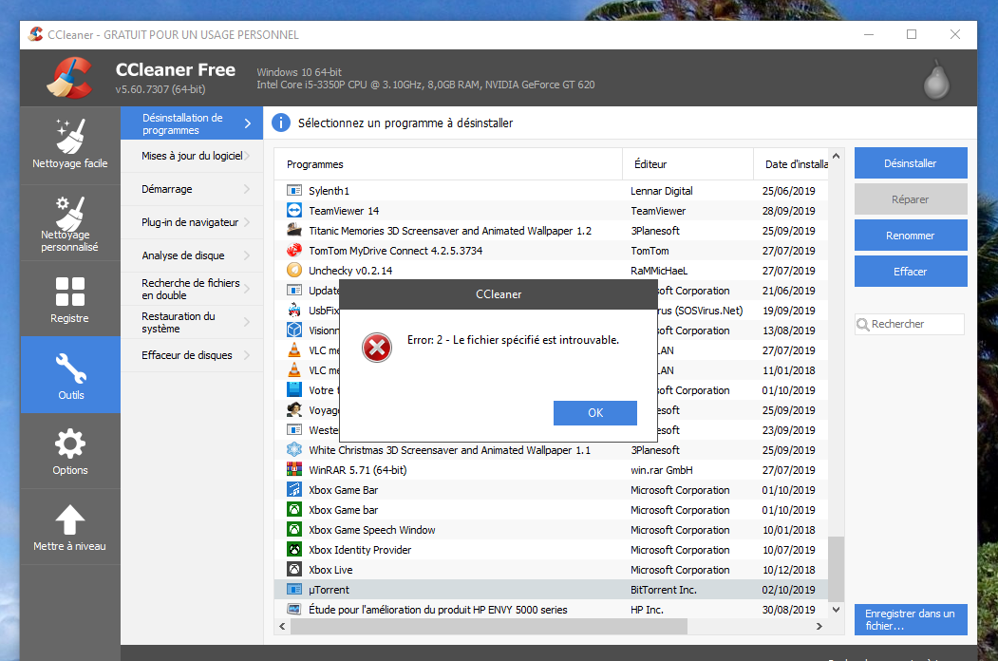Open Restauration du système tool

(192, 322)
